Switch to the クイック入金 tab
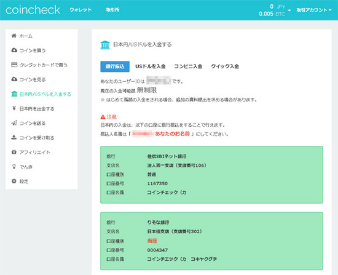This screenshot has height=275, width=338. tap(225, 66)
